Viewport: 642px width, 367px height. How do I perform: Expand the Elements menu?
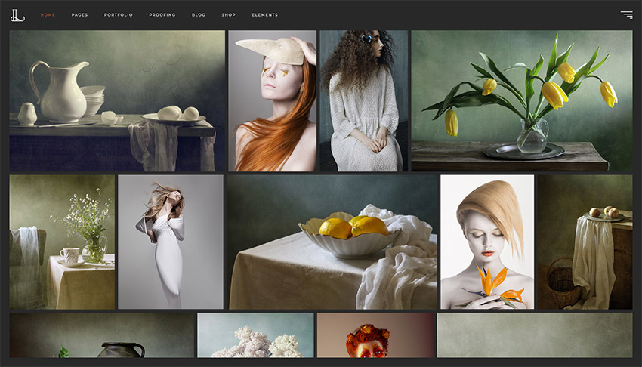pyautogui.click(x=264, y=15)
